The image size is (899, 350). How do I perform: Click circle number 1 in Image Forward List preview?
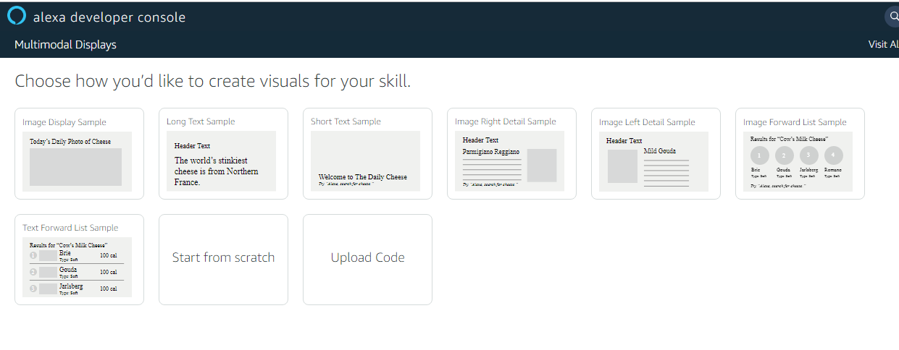click(759, 155)
